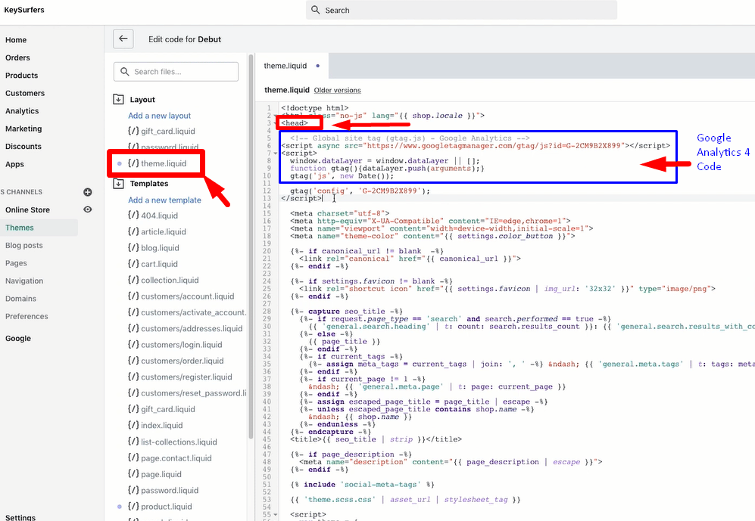Click the title tag line 45

click(376, 439)
